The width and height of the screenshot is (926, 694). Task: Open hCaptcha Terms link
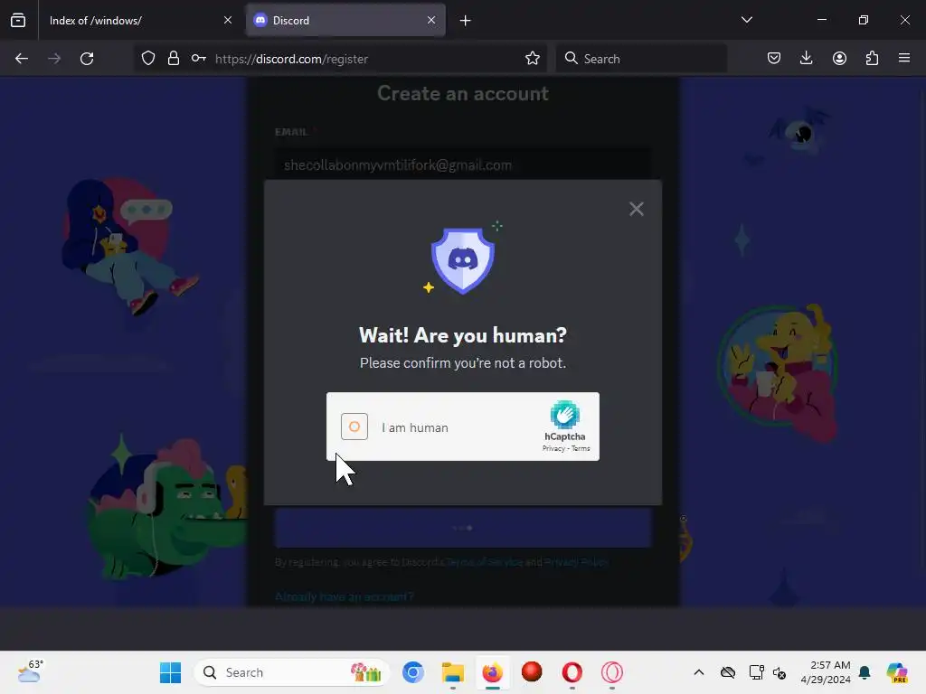point(581,448)
